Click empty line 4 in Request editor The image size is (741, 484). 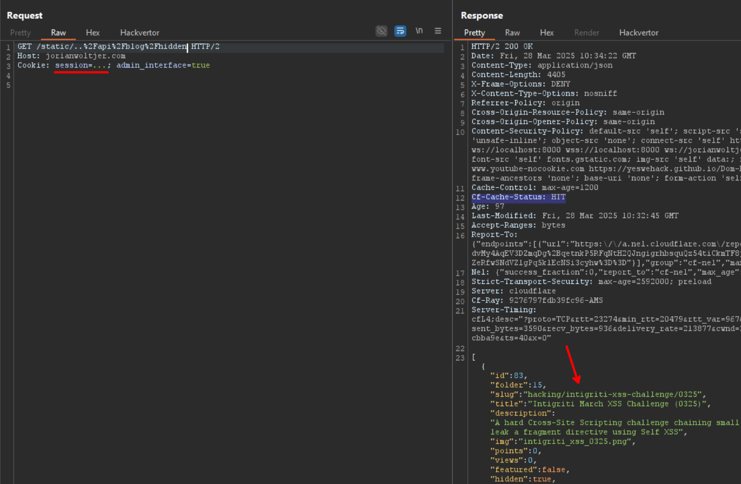click(x=229, y=76)
